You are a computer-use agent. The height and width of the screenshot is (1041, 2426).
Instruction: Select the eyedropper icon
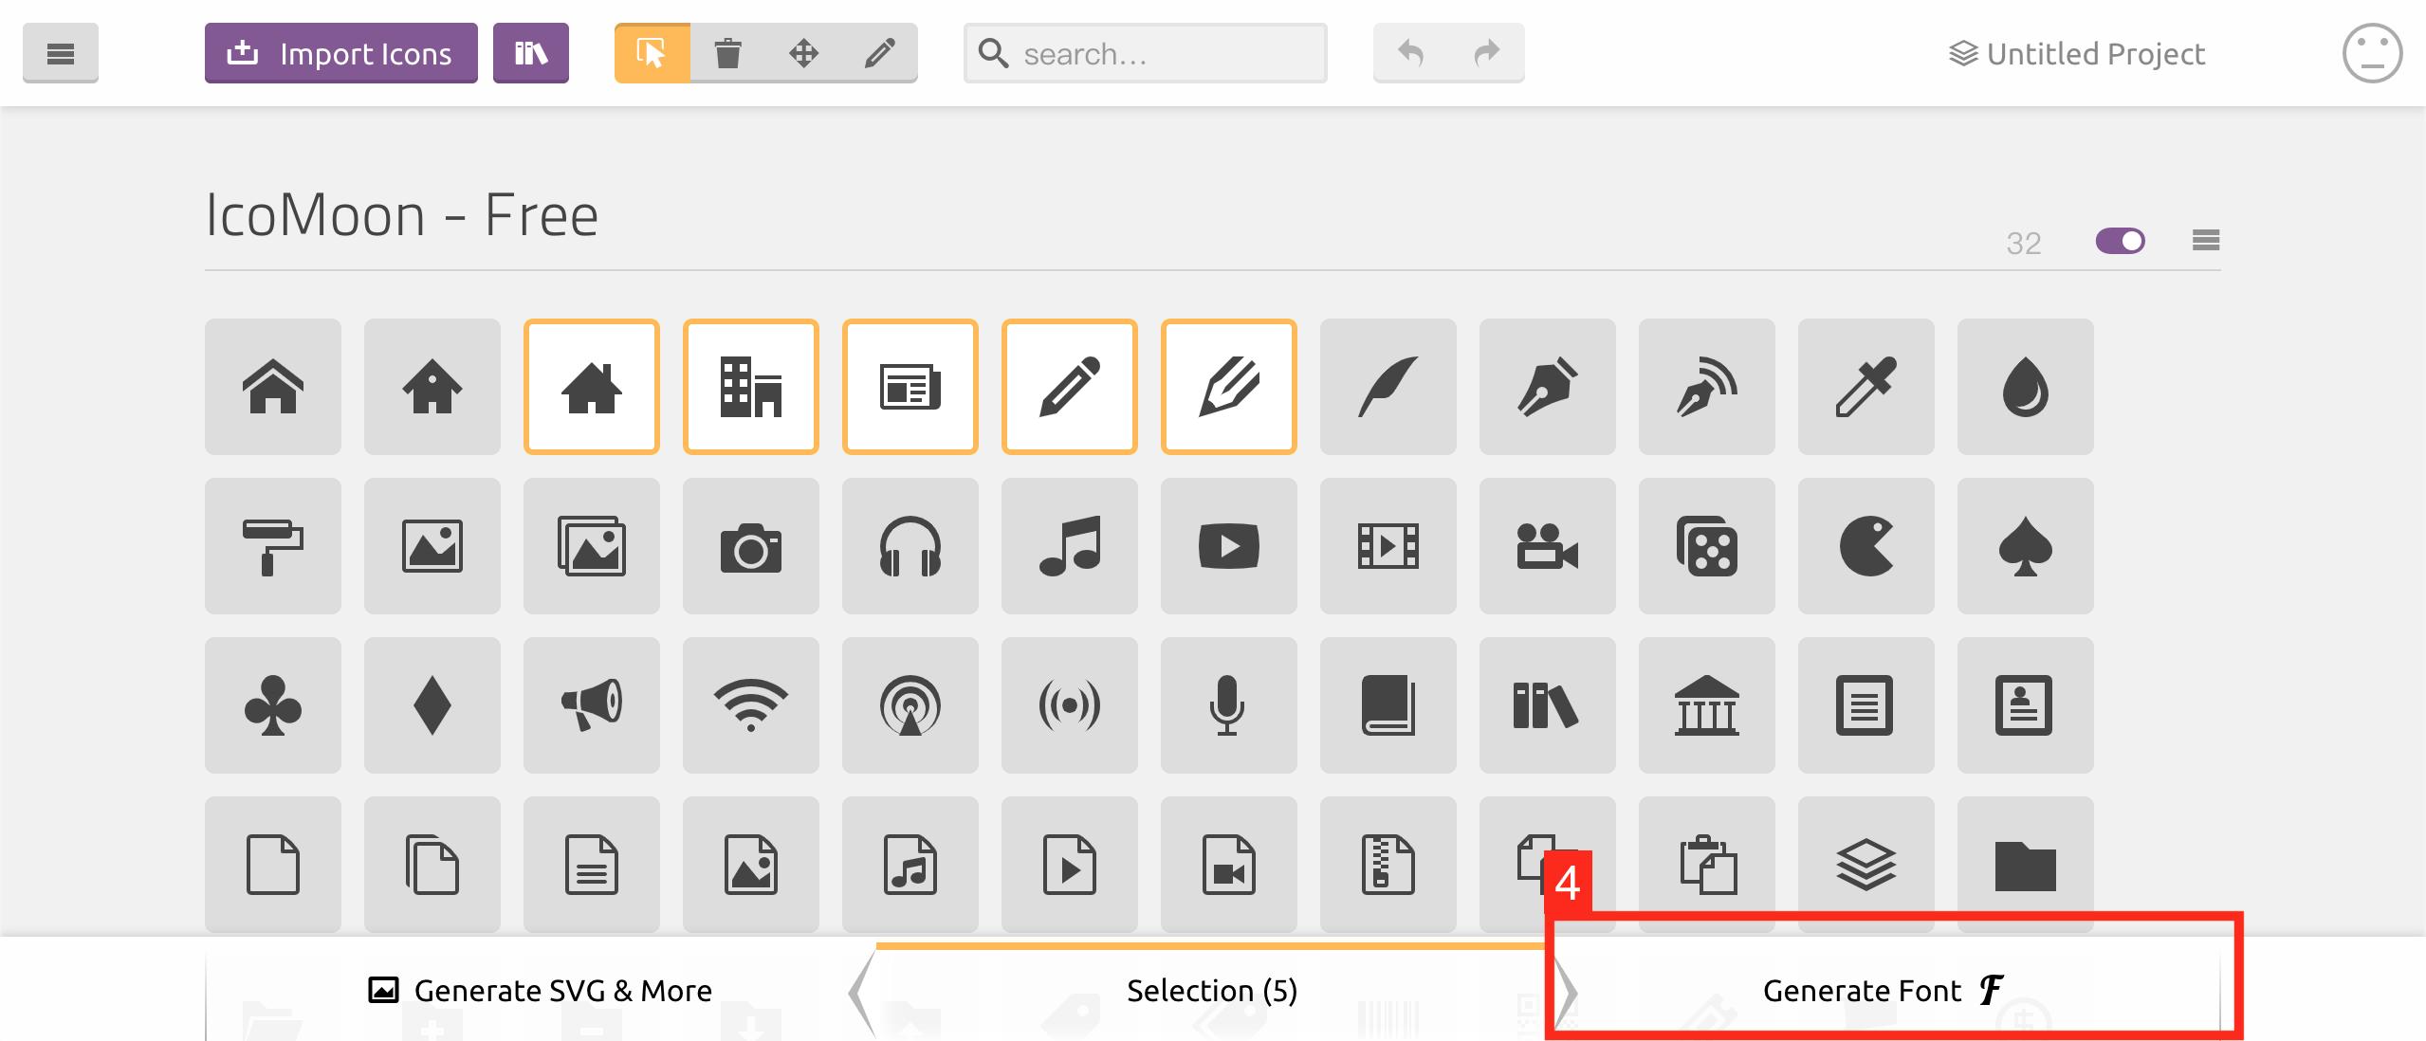(1866, 387)
